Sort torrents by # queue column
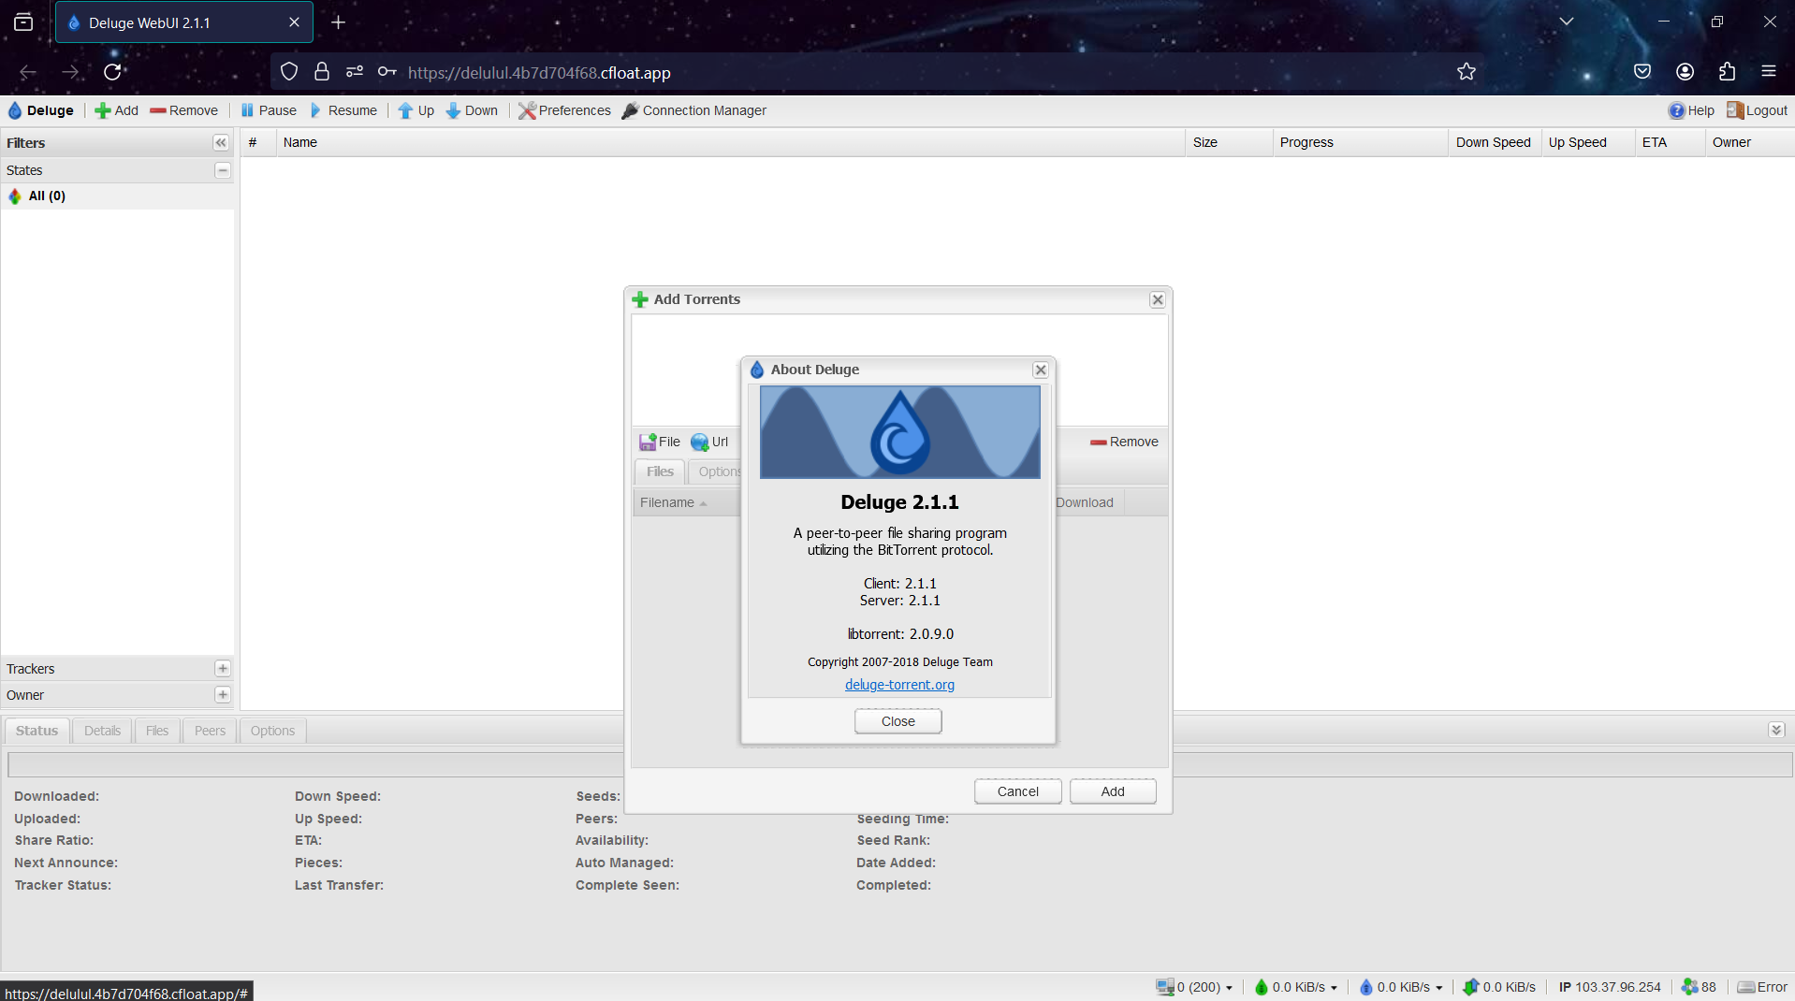 click(x=258, y=142)
